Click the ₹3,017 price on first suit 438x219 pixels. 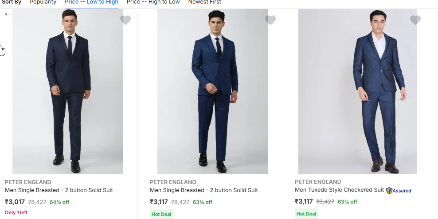pyautogui.click(x=15, y=202)
